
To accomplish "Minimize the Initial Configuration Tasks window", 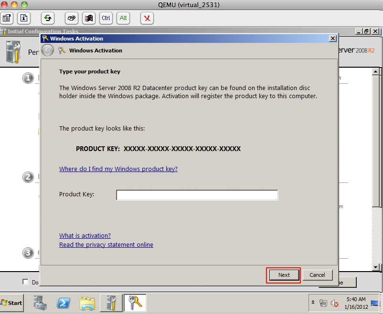I will tap(359, 31).
